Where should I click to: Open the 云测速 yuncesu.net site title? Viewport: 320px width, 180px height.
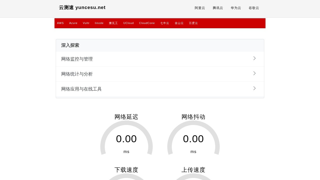[82, 7]
